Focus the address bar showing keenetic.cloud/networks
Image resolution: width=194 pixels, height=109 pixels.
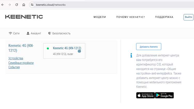[x=111, y=5]
